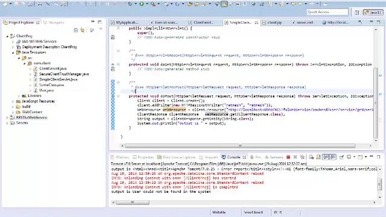Toggle Show Console When Standard Error Changes
The width and height of the screenshot is (386, 217).
pos(333,157)
